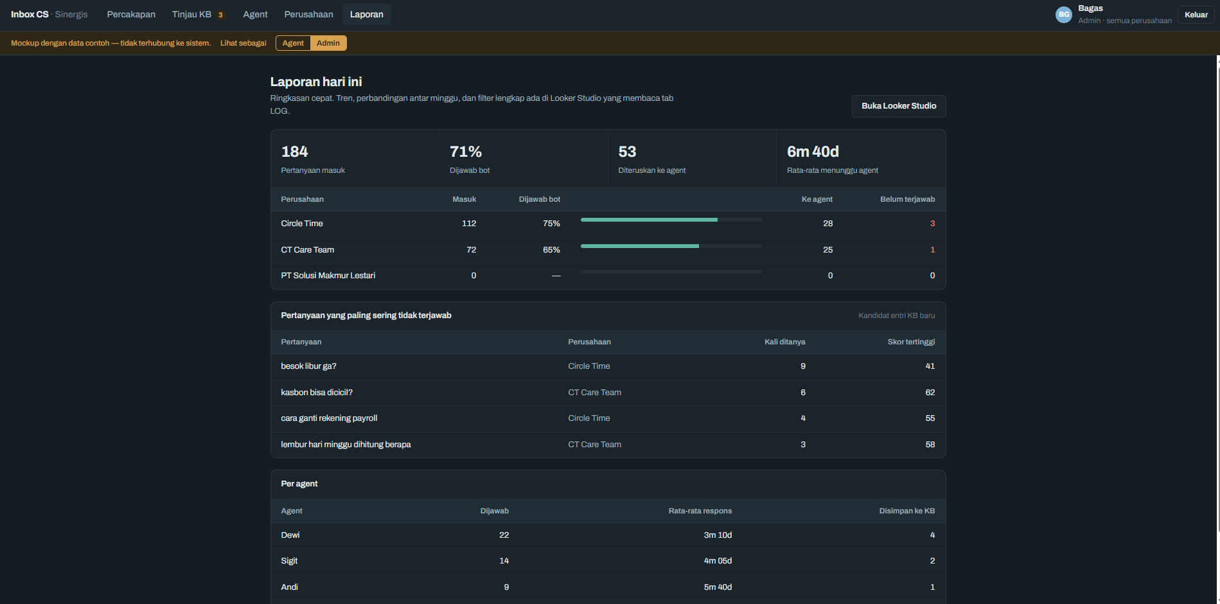
Task: Click the Tinjau KB badge showing 3
Action: [220, 15]
